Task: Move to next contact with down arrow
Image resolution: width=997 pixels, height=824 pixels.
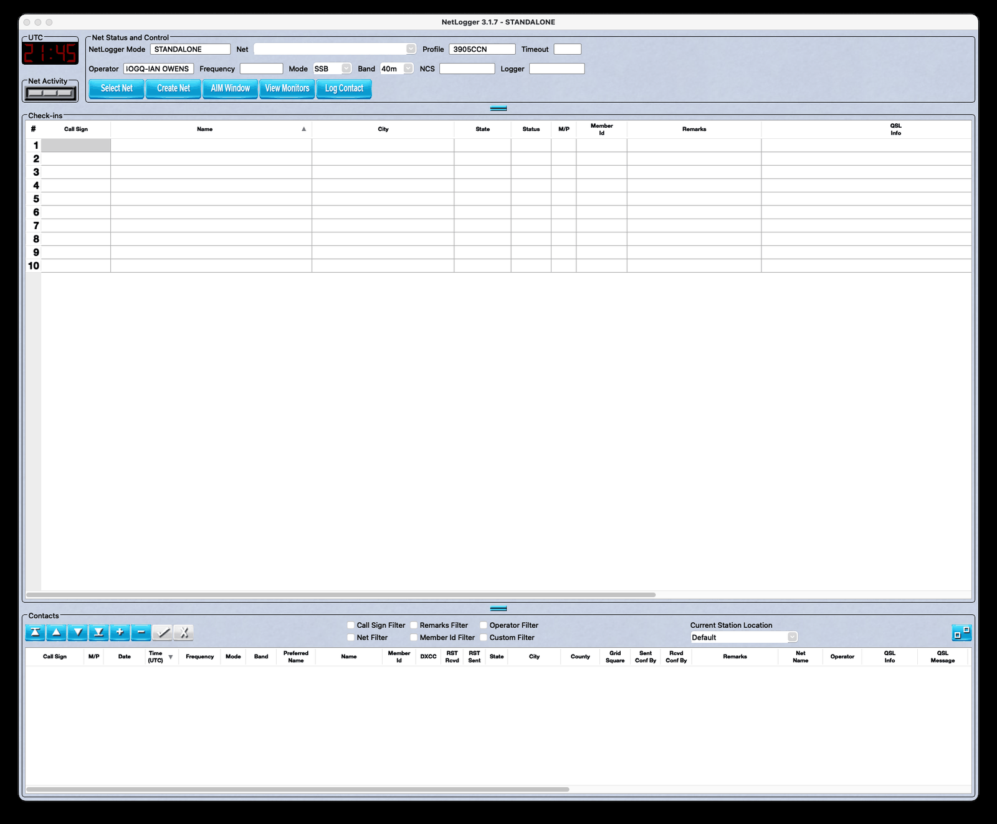Action: click(x=78, y=633)
